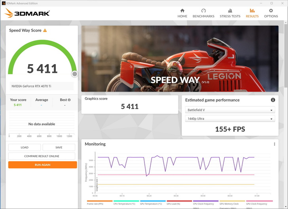This screenshot has width=288, height=209.
Task: Switch to the OPTIONS tab label
Action: 271,16
